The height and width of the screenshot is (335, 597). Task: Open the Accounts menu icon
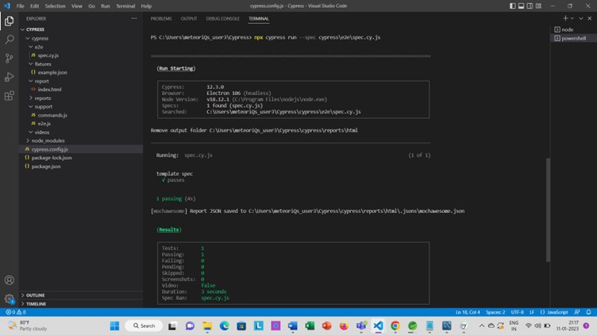tap(10, 280)
